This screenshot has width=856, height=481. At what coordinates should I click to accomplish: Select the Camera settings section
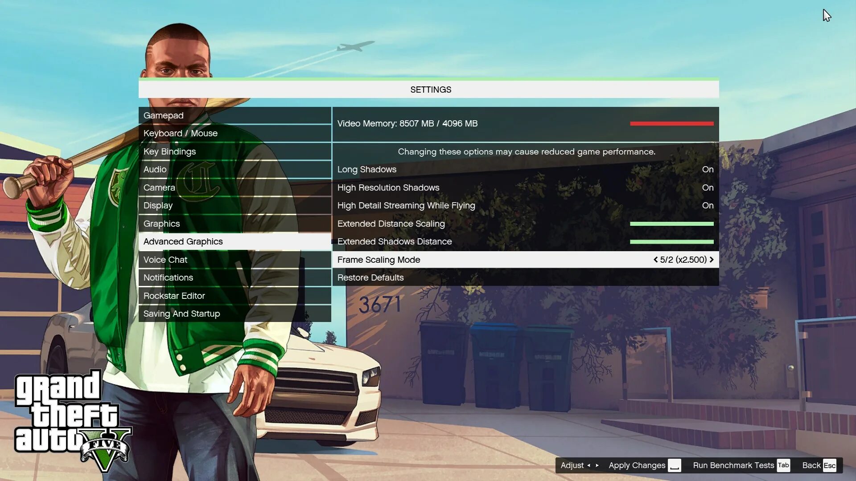coord(159,188)
